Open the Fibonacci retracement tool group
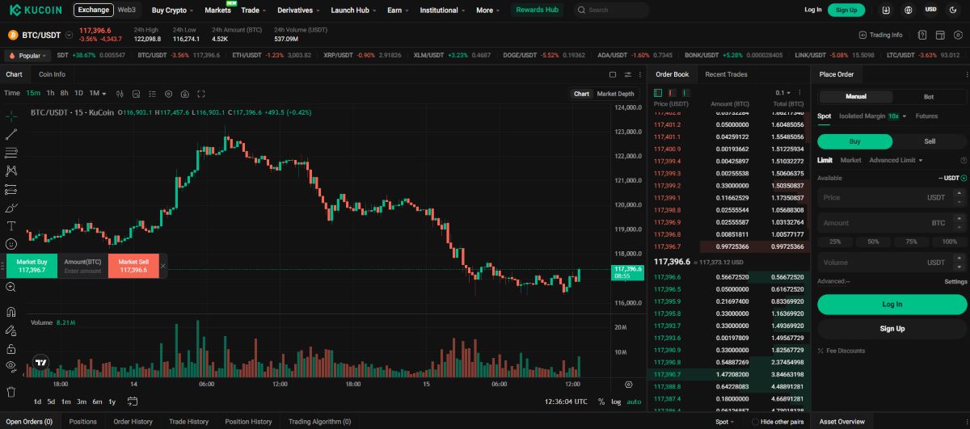The width and height of the screenshot is (970, 429). [x=11, y=153]
